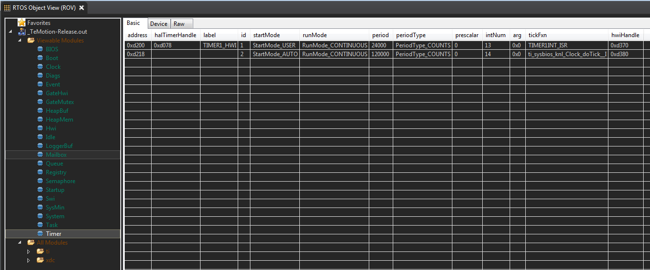
Task: Click the Semaphore module icon
Action: pyautogui.click(x=41, y=181)
